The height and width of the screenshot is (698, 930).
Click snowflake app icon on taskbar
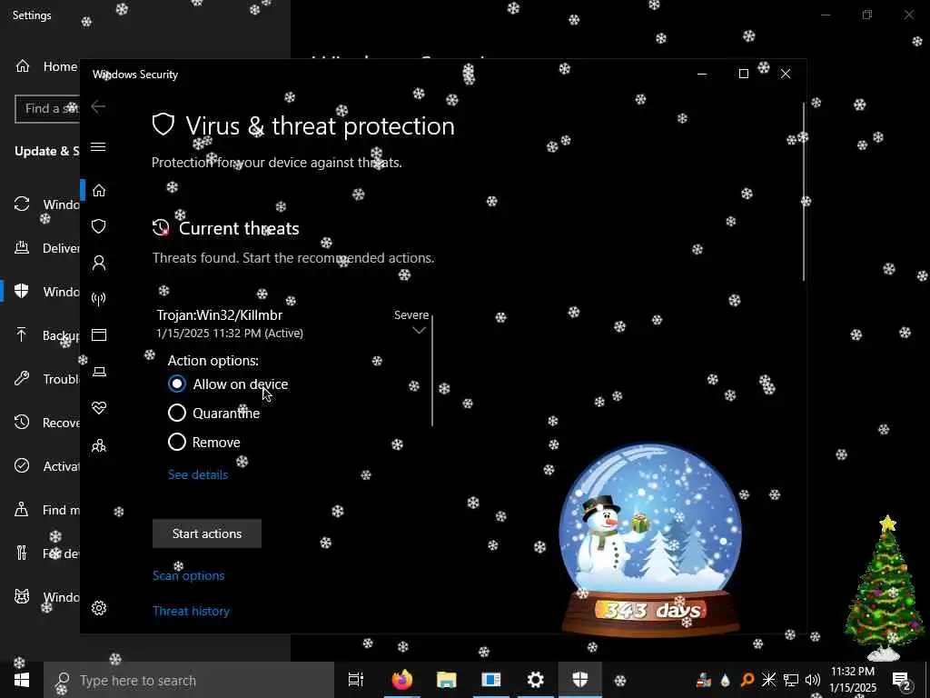point(620,680)
